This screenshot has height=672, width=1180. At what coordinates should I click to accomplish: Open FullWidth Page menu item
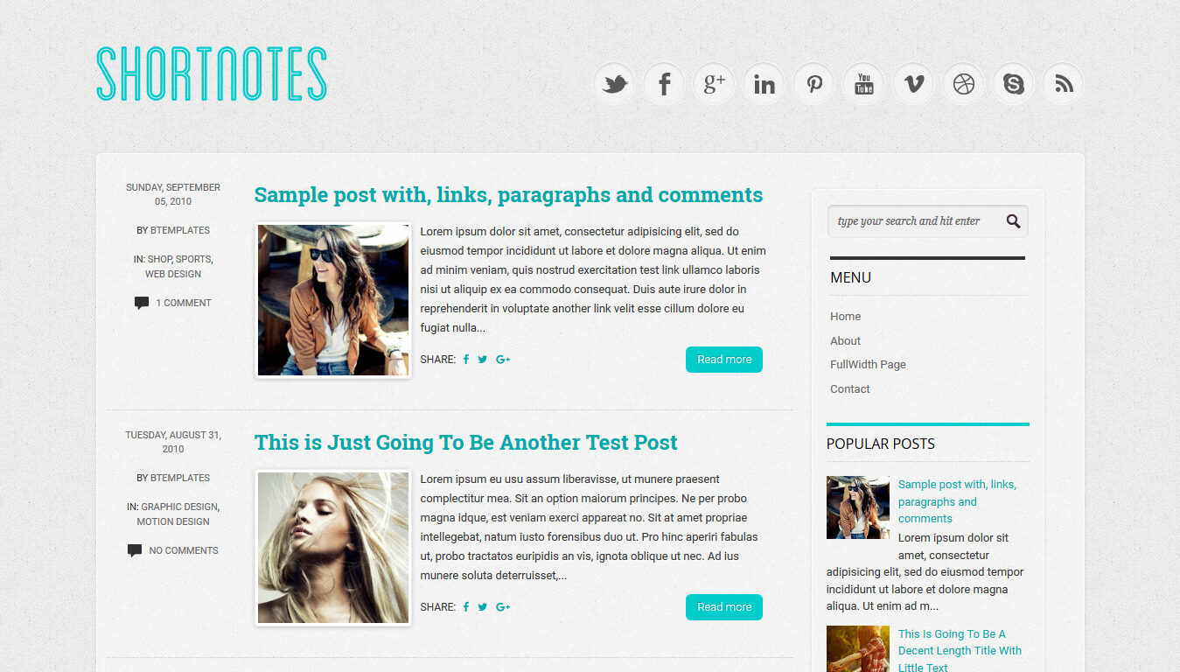point(868,365)
